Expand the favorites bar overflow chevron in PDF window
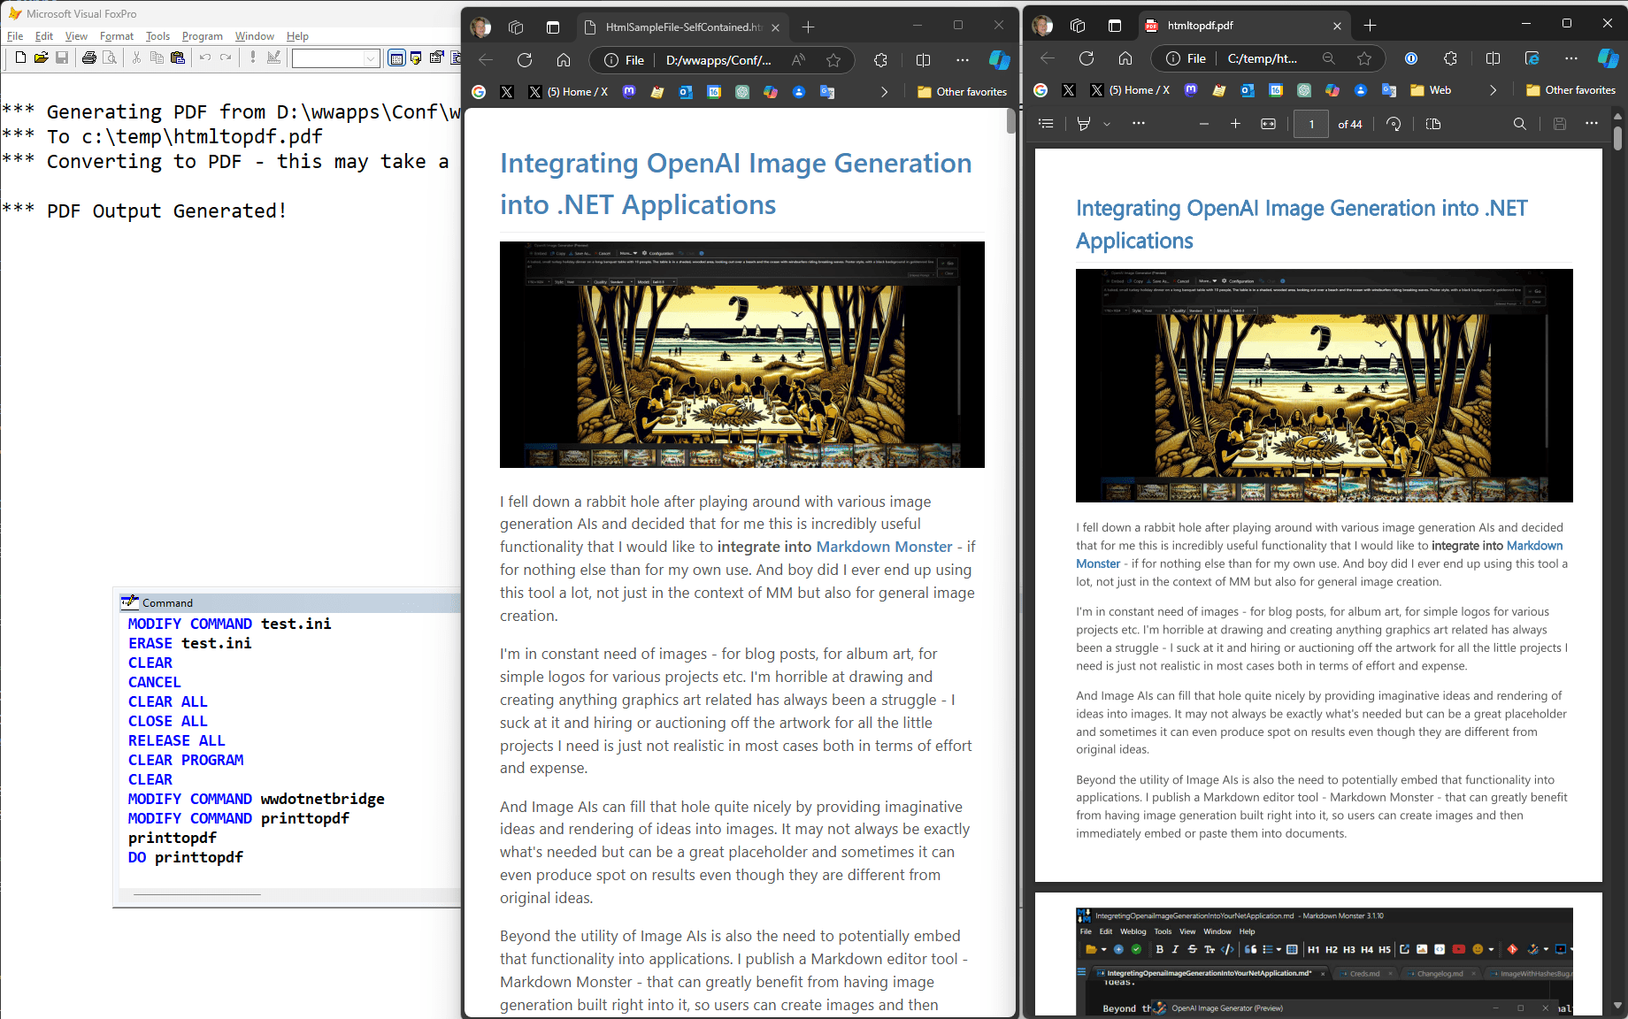The height and width of the screenshot is (1019, 1628). [x=1493, y=90]
